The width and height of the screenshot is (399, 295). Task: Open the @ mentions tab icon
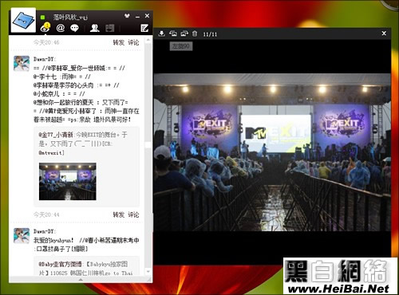point(61,28)
